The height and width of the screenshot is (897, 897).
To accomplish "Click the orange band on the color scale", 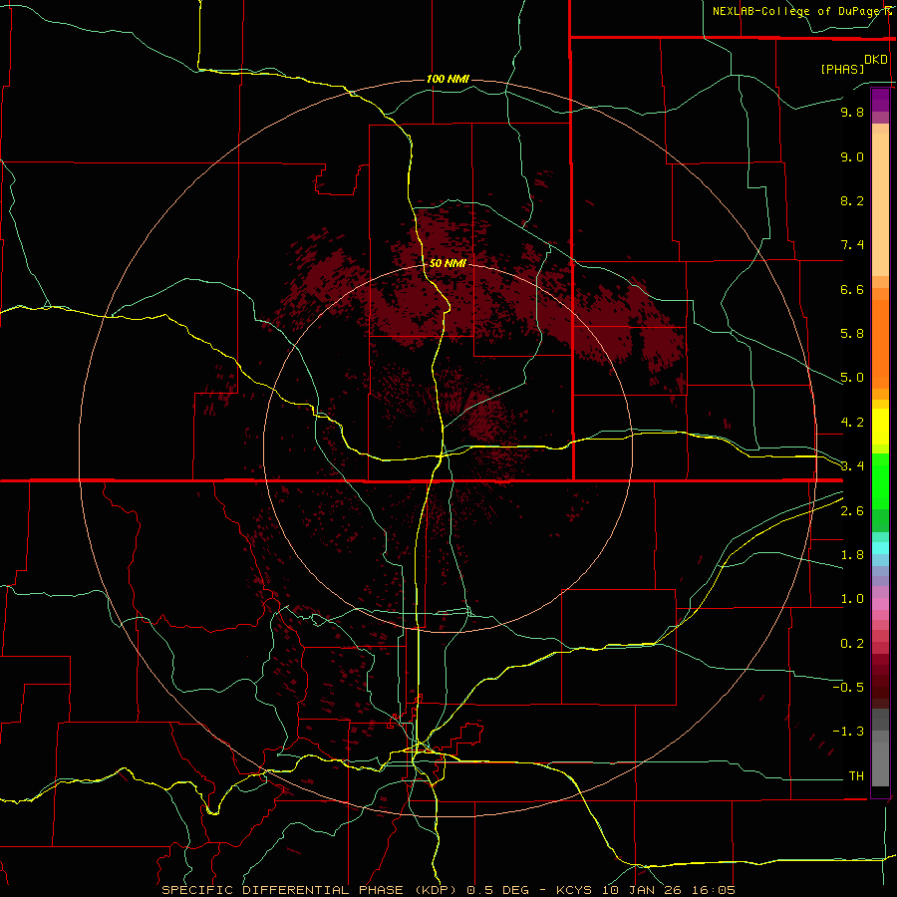I will pyautogui.click(x=880, y=345).
